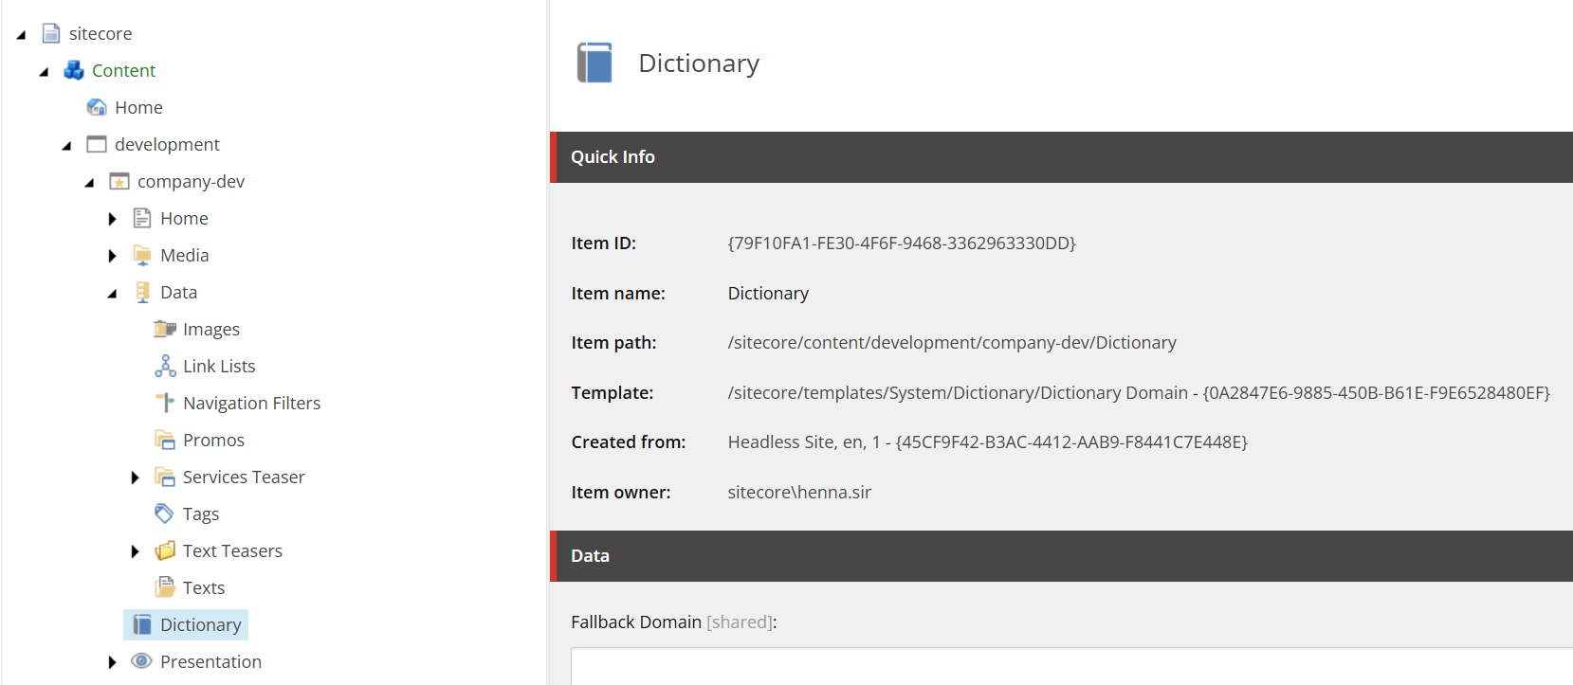Click the Presentation eye icon
Image resolution: width=1573 pixels, height=685 pixels.
(142, 661)
